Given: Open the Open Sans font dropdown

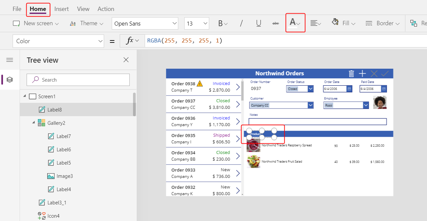Looking at the screenshot, I should tap(145, 24).
